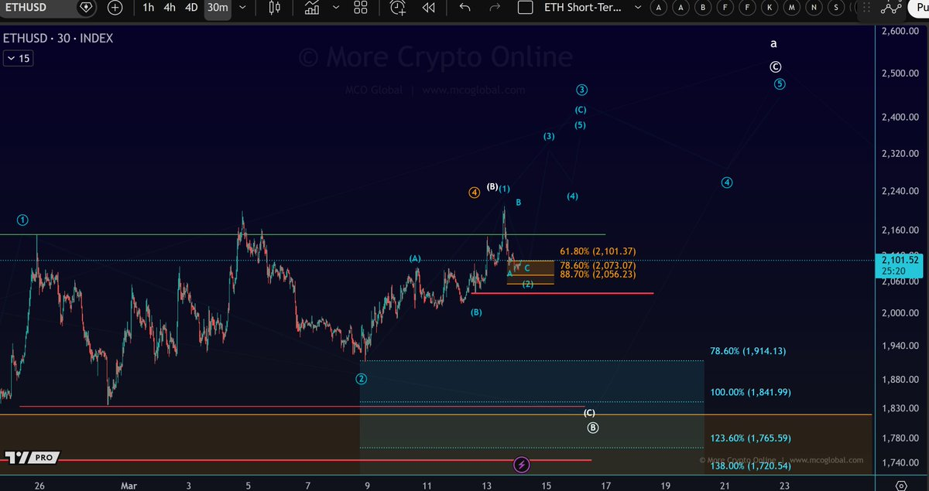Select the 1h timeframe
This screenshot has width=929, height=491.
pos(148,8)
